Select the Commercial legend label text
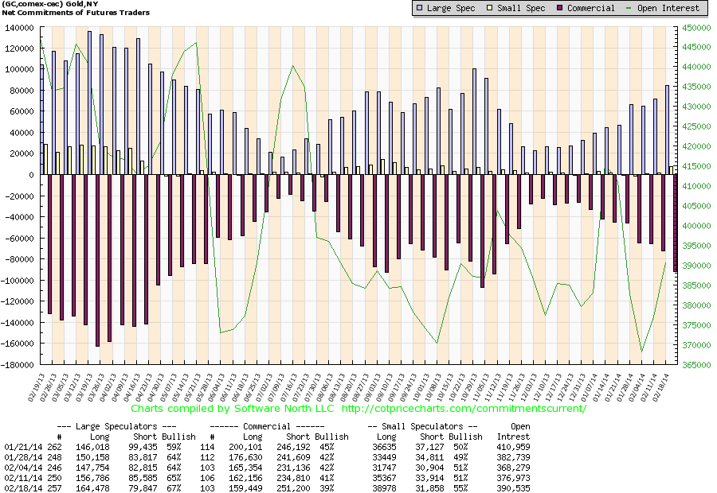The height and width of the screenshot is (493, 717). [591, 8]
